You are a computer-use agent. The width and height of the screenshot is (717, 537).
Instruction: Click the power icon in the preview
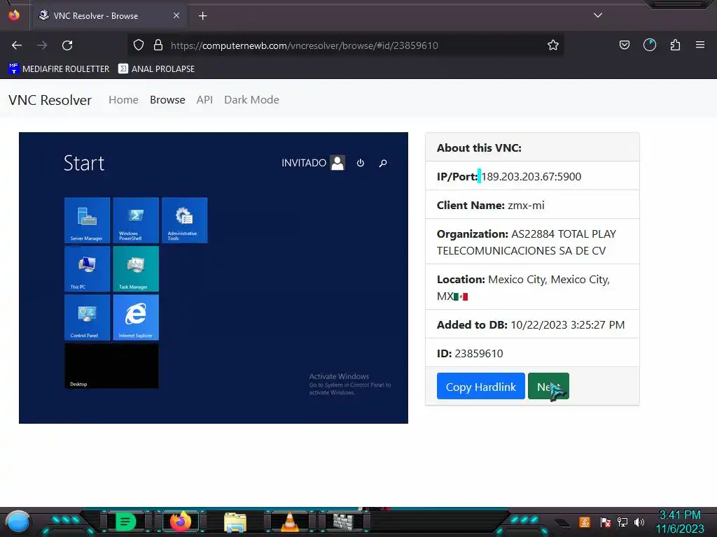click(361, 163)
